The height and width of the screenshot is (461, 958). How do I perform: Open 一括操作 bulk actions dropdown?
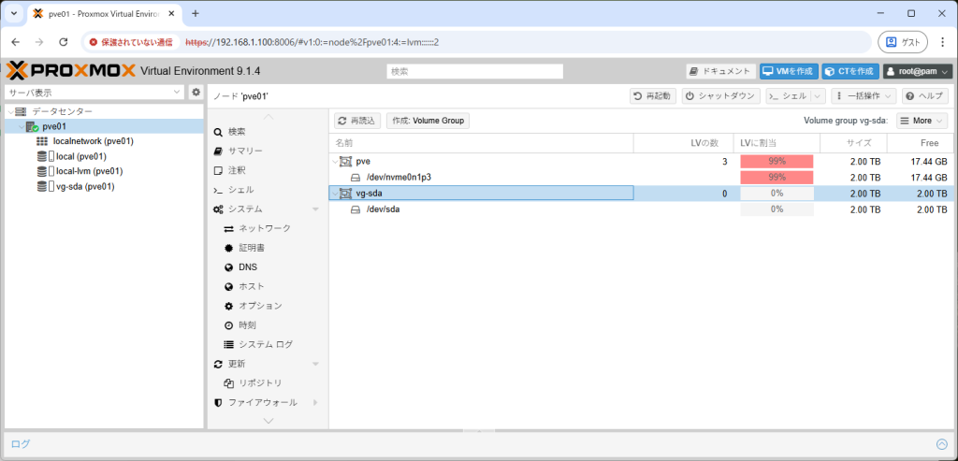pyautogui.click(x=864, y=96)
